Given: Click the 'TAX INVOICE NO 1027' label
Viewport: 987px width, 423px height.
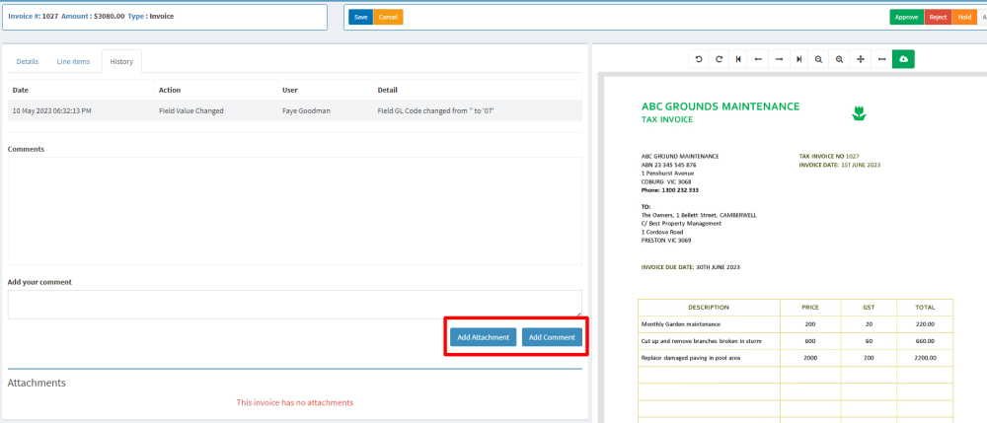Looking at the screenshot, I should click(x=829, y=156).
